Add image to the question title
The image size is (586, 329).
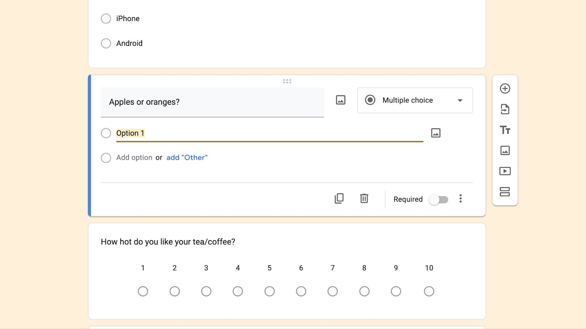coord(341,100)
